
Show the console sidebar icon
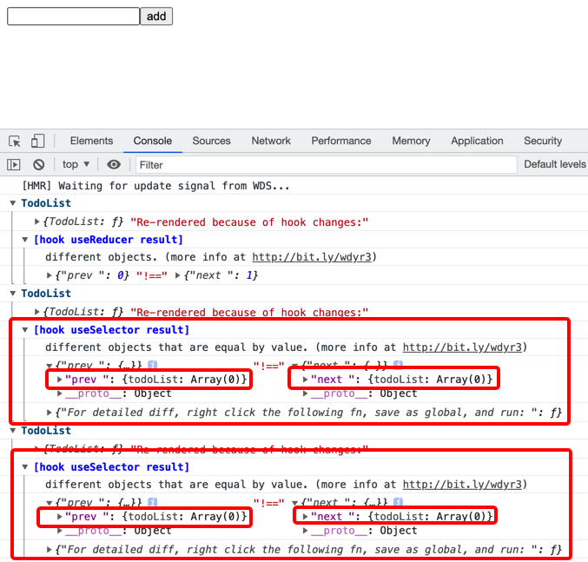tap(14, 164)
